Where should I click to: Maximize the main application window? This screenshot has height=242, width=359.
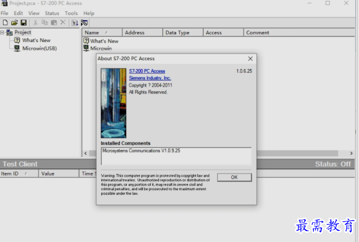click(328, 3)
